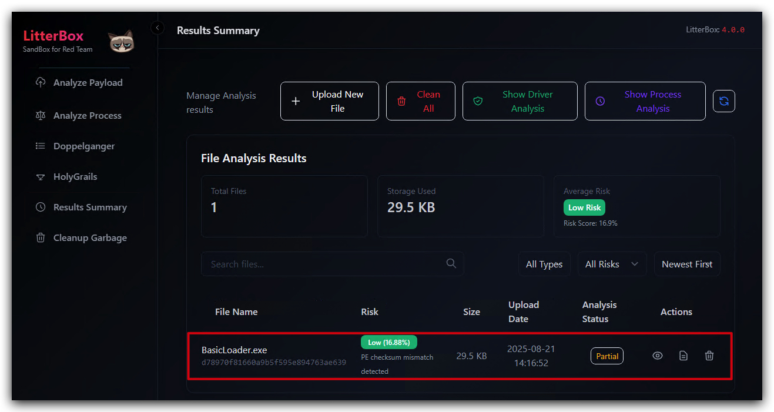Click the grumpy cat logo
The image size is (774, 412).
(121, 42)
